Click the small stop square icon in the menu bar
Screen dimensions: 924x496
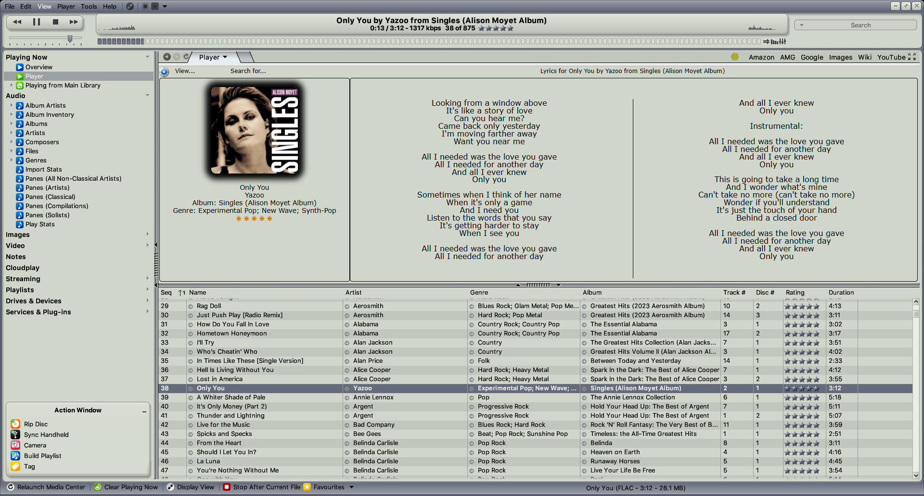[145, 6]
